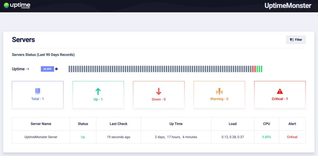Click the 2 days, 17 hours, 4 minutes cell
This screenshot has height=156, width=318.
tap(176, 137)
